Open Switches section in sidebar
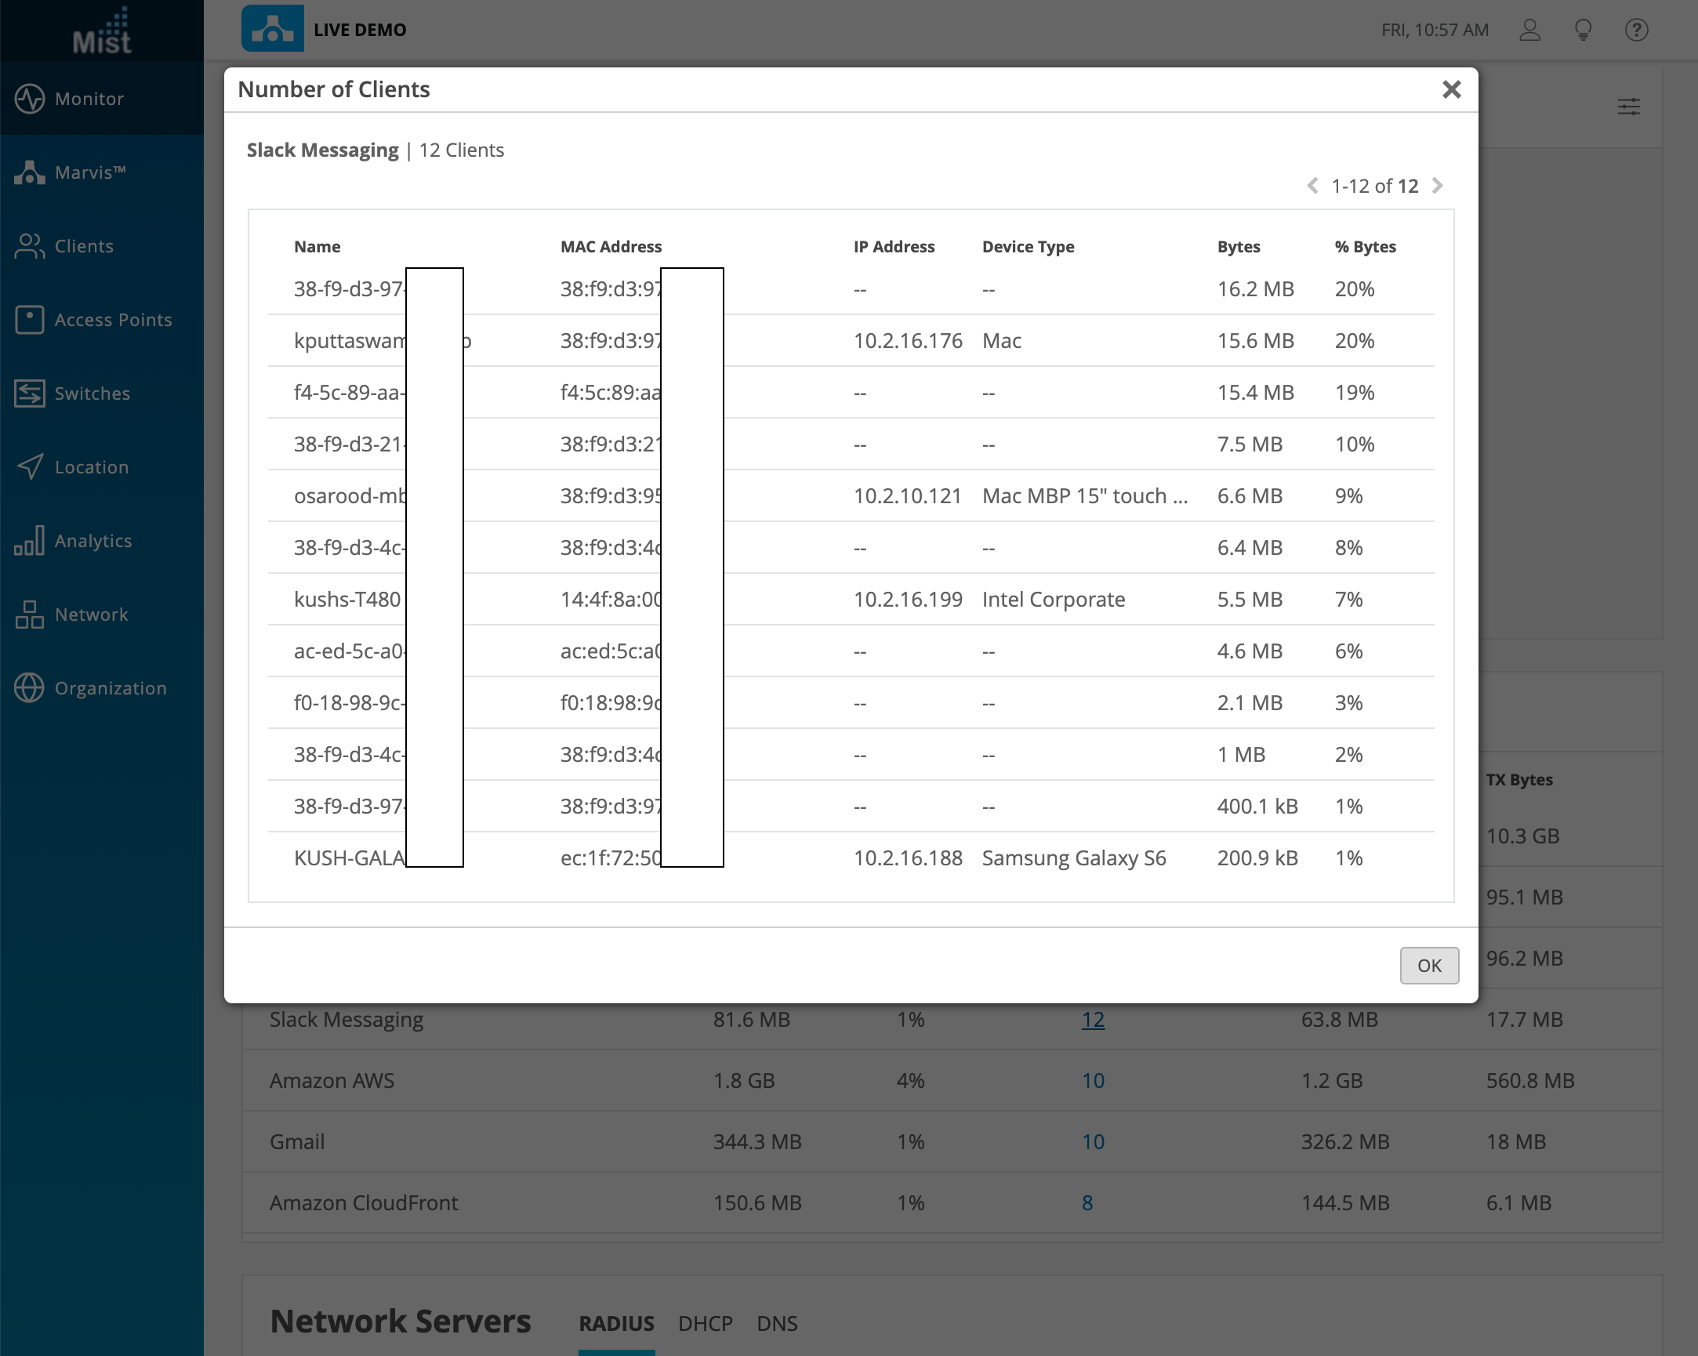 coord(92,393)
